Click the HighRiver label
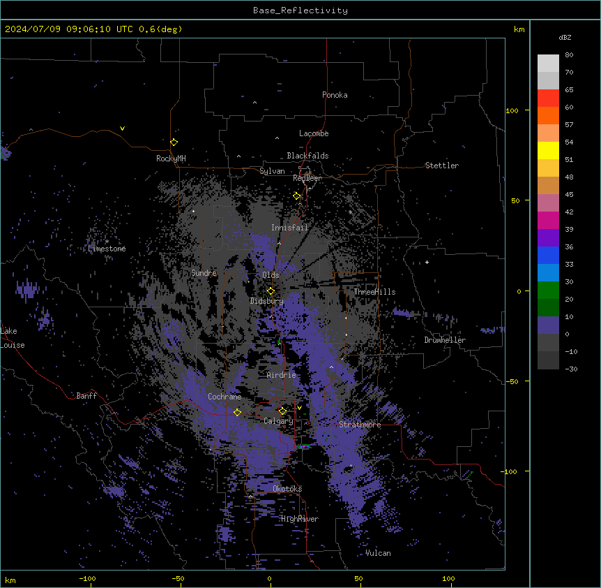This screenshot has width=601, height=588. (300, 519)
